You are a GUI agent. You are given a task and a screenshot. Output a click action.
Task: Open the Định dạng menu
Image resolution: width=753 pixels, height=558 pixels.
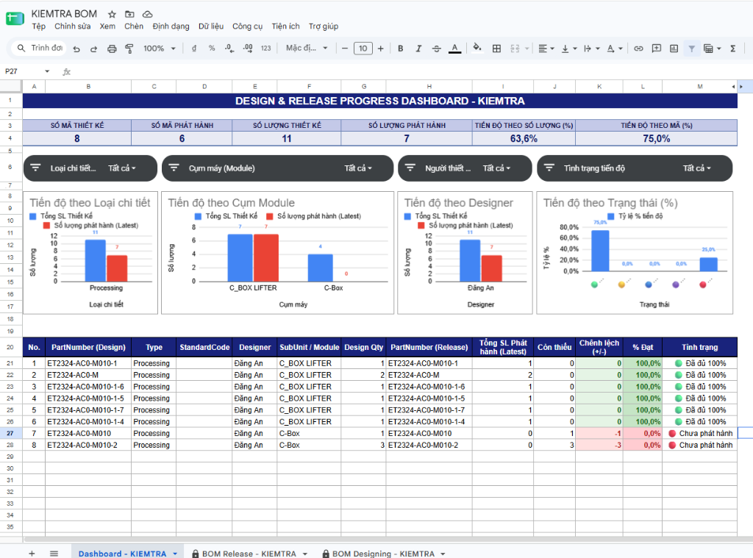171,26
